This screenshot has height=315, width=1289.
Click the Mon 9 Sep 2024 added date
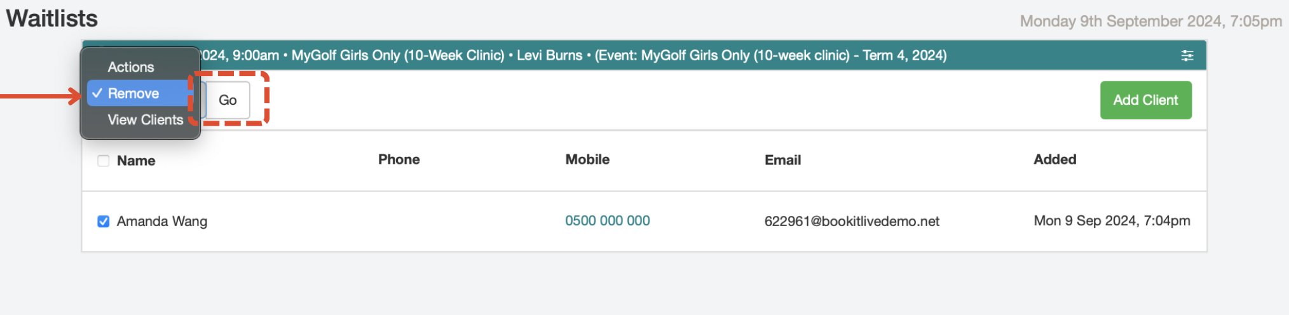pos(1112,220)
